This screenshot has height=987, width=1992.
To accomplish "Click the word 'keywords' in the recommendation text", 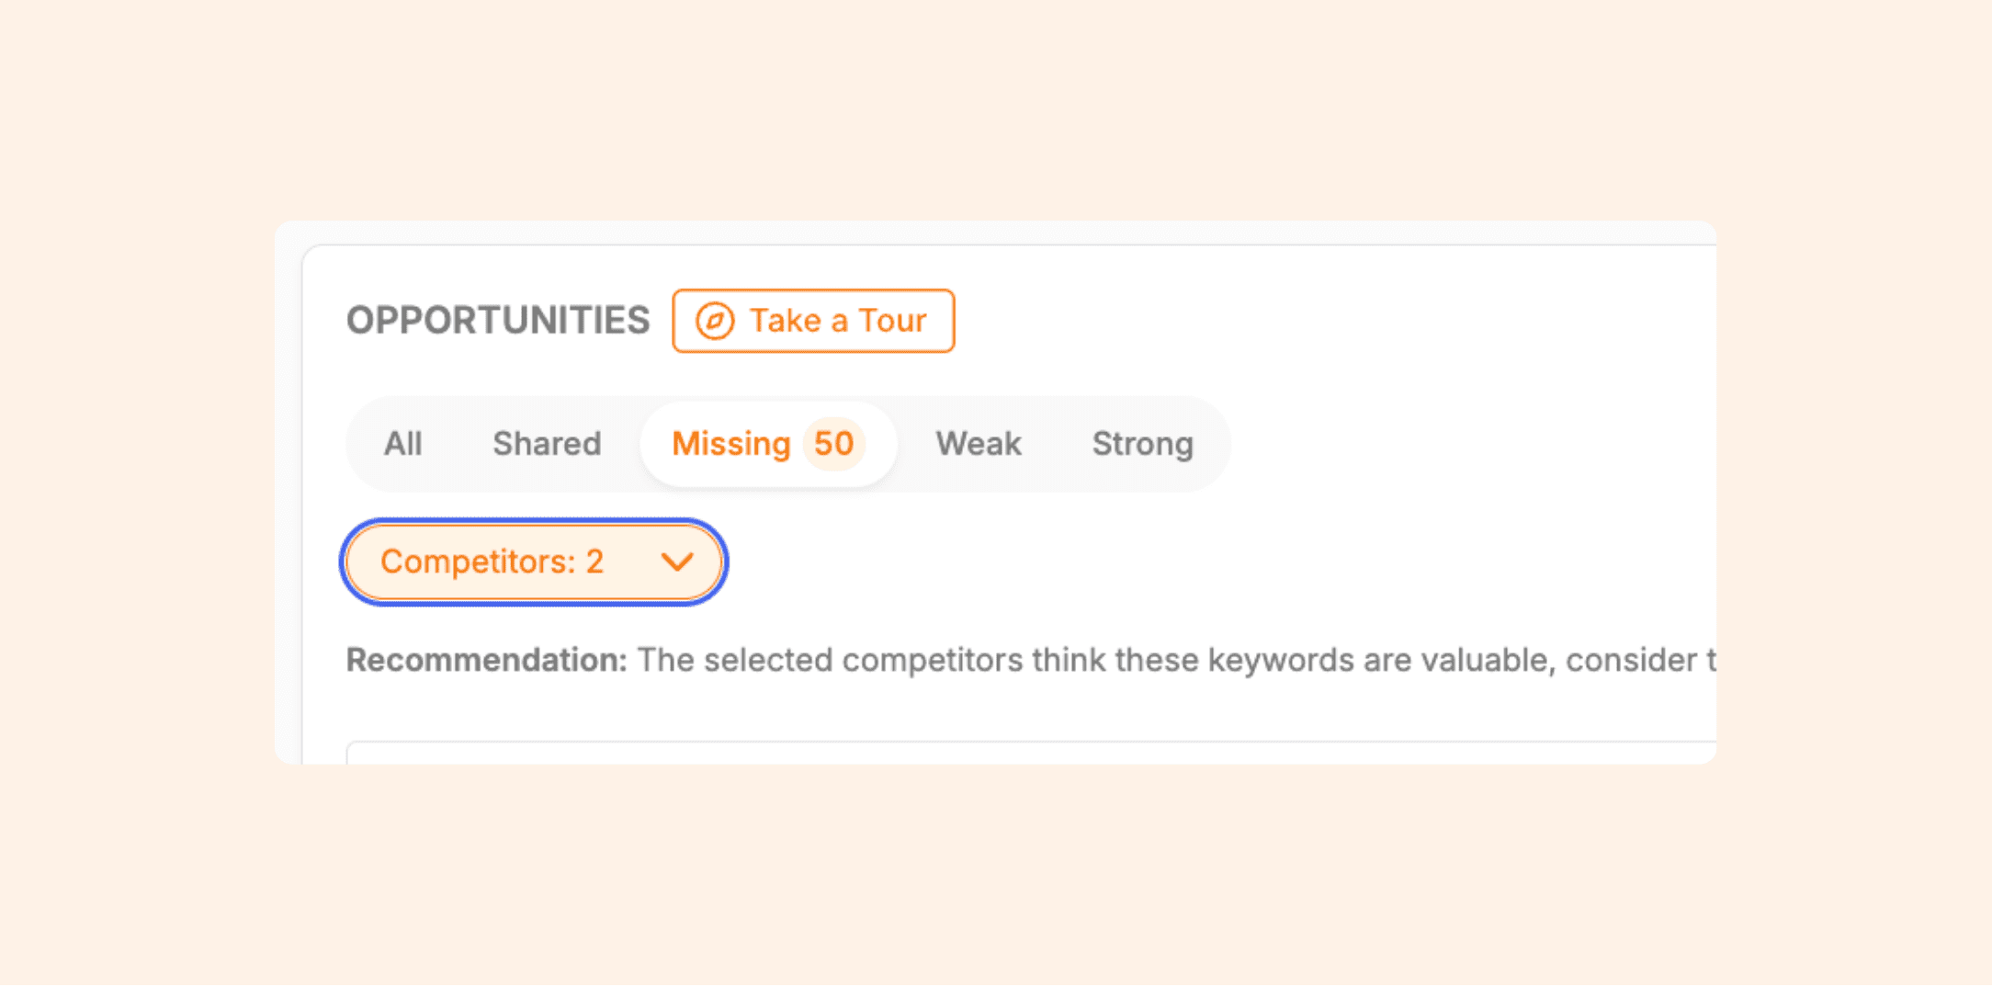I will [x=1280, y=660].
